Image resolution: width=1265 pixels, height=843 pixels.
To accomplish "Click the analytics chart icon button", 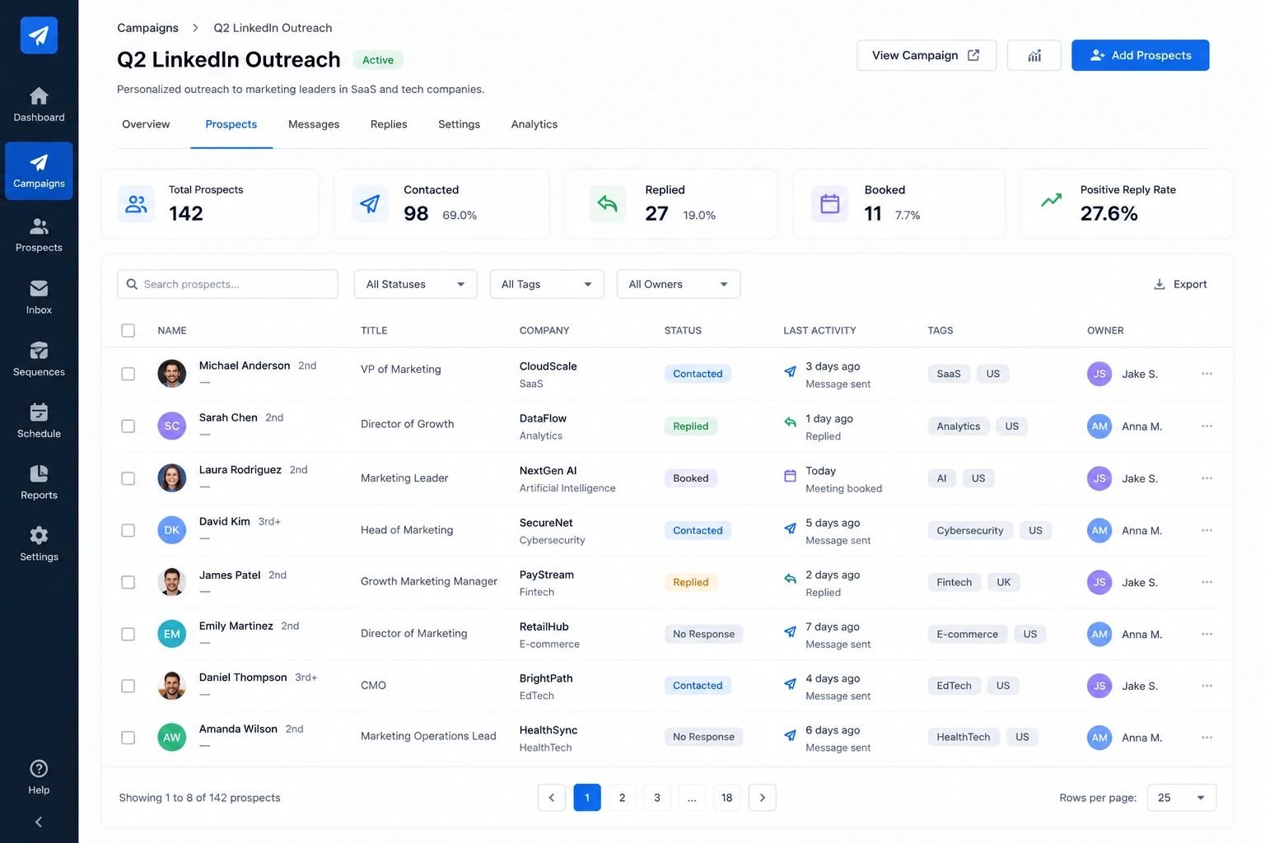I will [x=1034, y=55].
